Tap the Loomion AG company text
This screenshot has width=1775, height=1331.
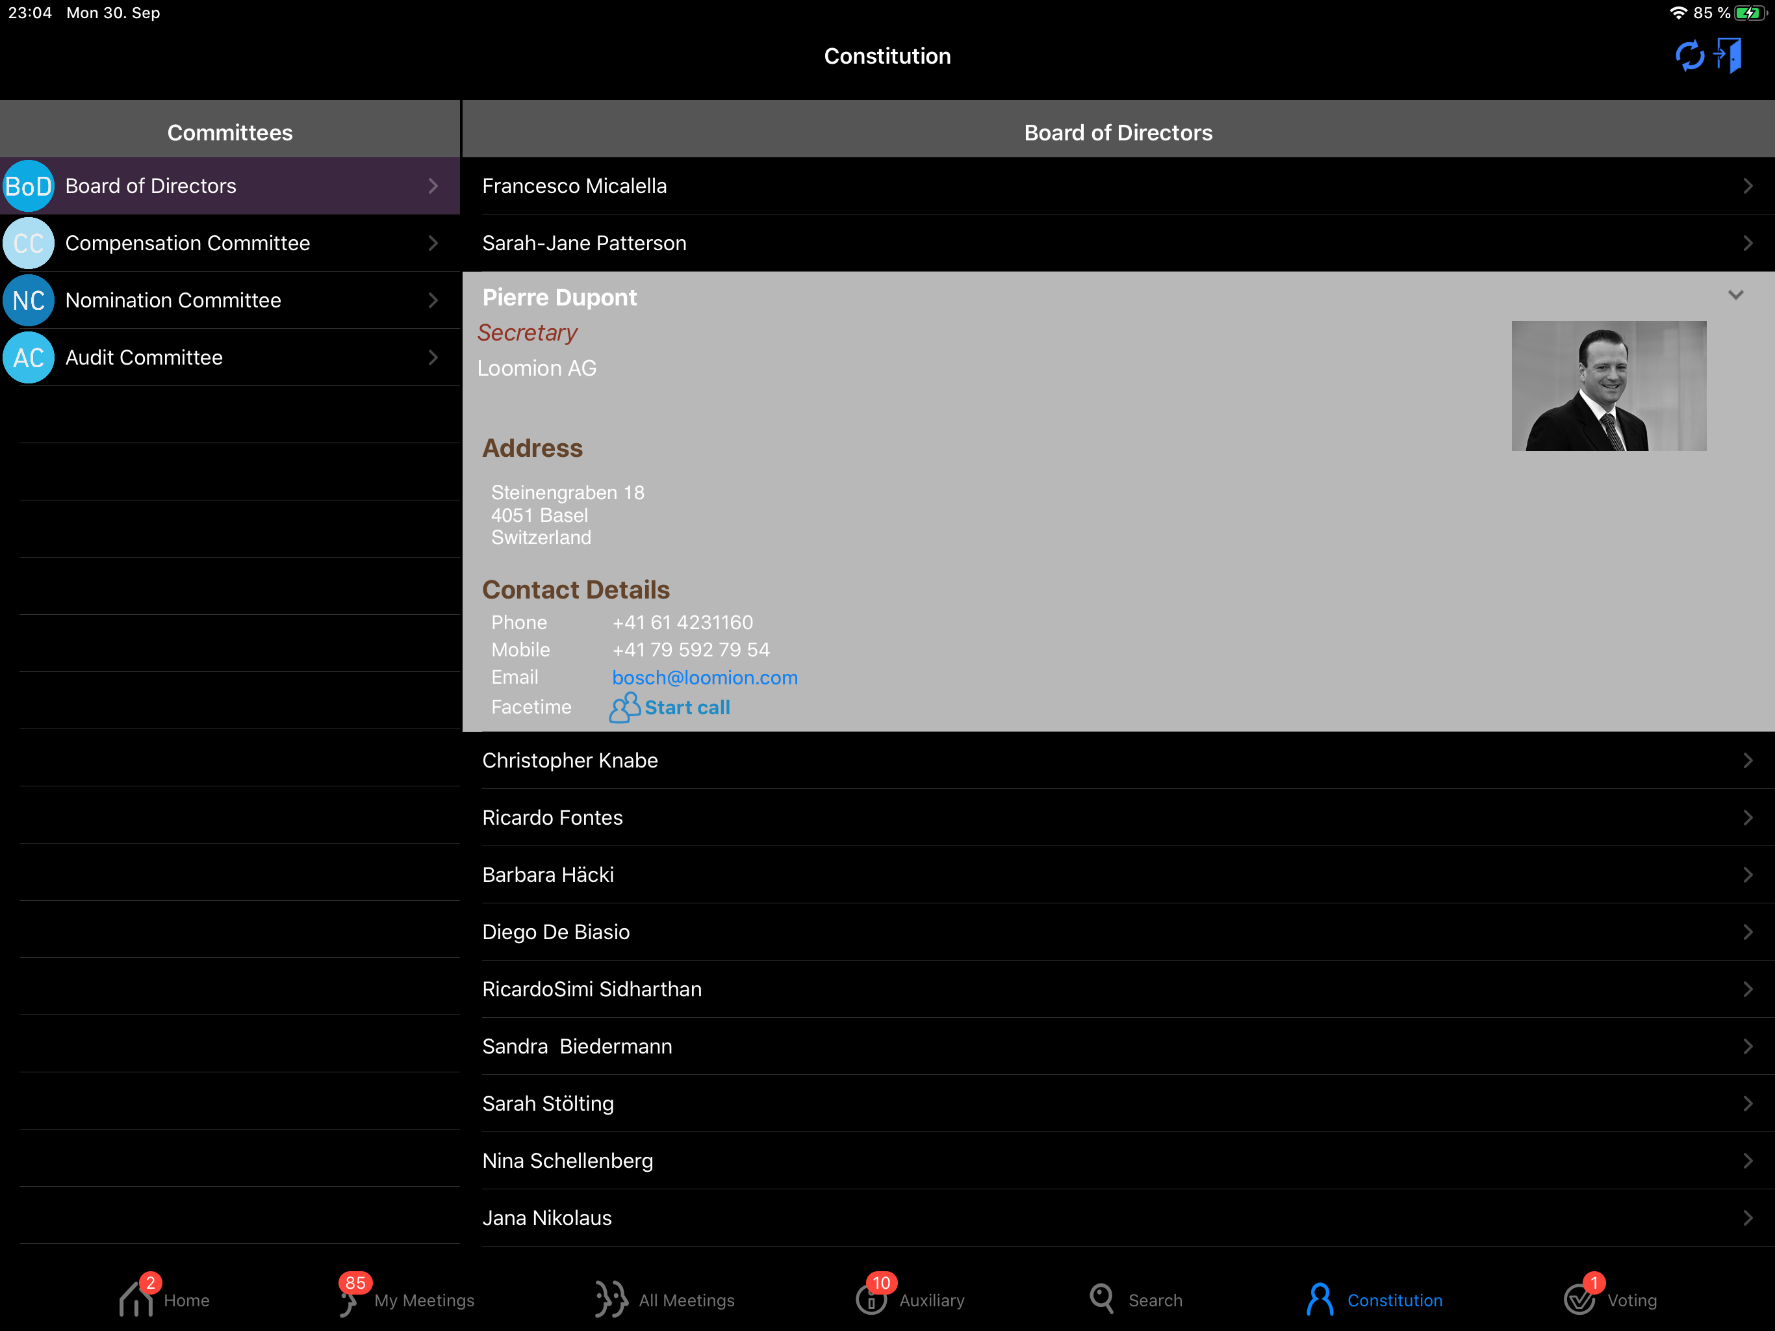(537, 368)
